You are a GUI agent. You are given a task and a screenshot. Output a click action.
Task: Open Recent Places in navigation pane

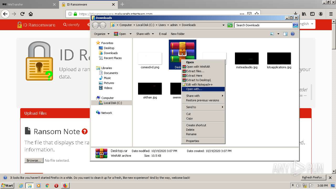(113, 58)
